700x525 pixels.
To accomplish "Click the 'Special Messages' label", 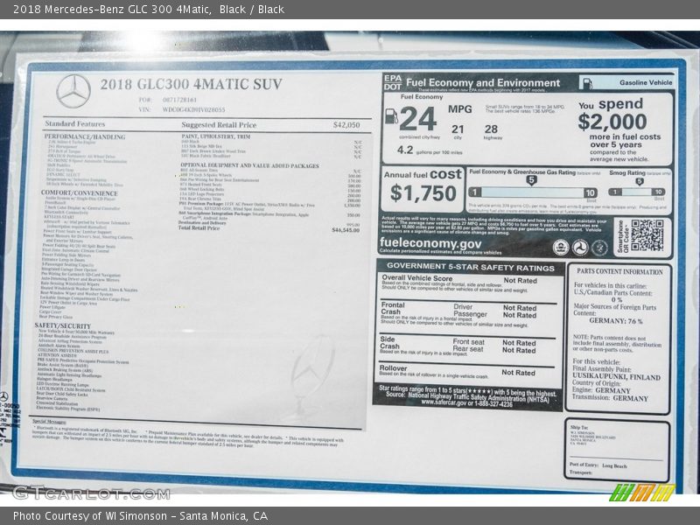I will 50,422.
